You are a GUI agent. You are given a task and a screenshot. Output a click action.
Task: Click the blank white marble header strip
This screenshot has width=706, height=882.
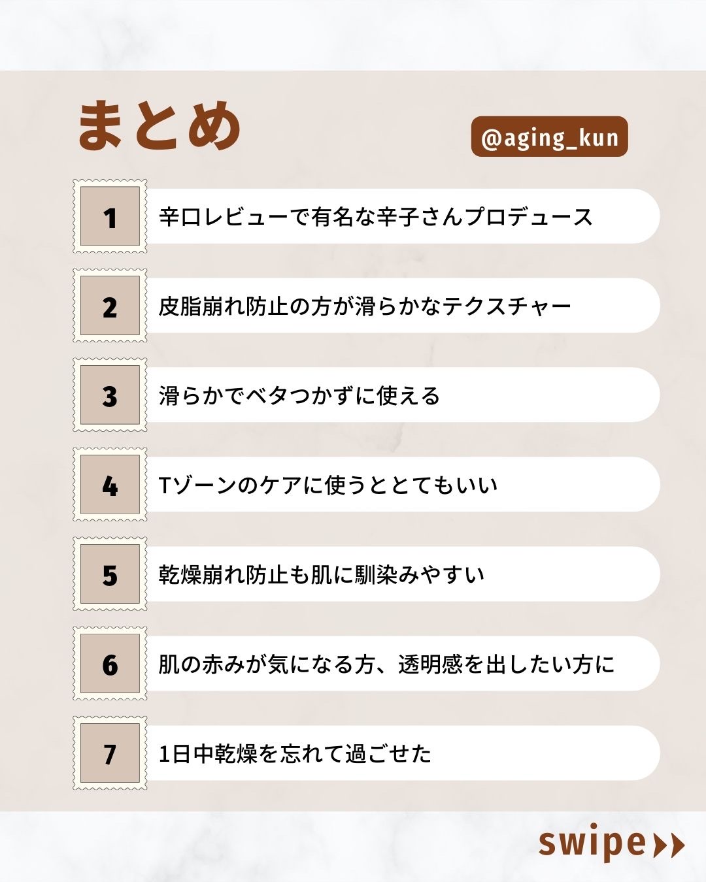353,34
